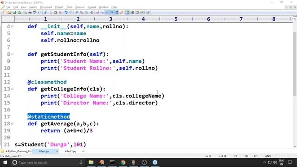Click the Cut scissors icon

click(x=45, y=13)
